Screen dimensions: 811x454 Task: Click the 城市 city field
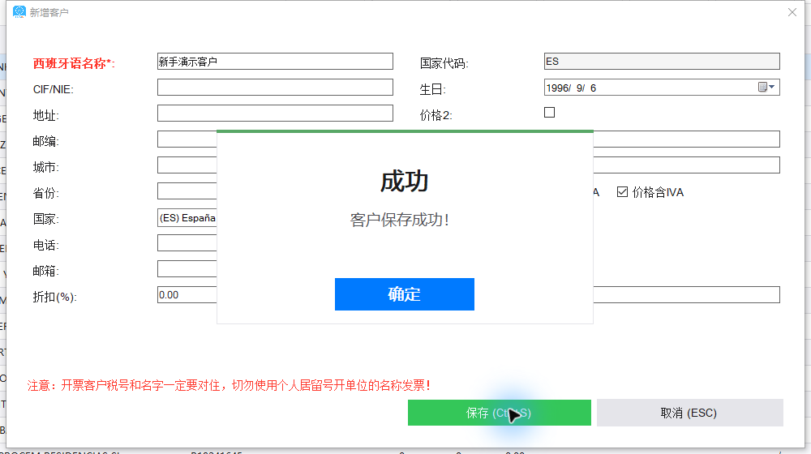tap(187, 165)
